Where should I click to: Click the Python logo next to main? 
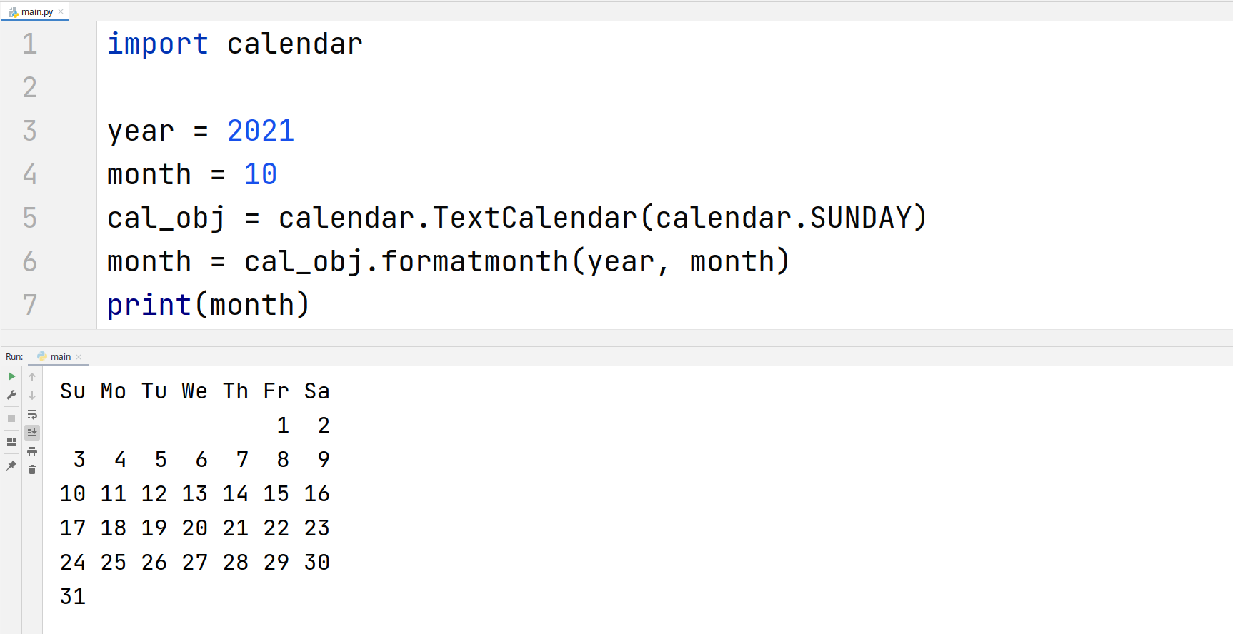tap(41, 356)
